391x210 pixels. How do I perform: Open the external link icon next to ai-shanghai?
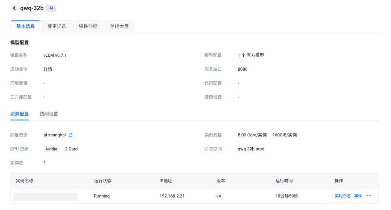(71, 135)
